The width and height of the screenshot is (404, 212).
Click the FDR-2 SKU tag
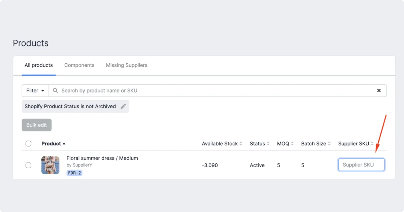(74, 173)
